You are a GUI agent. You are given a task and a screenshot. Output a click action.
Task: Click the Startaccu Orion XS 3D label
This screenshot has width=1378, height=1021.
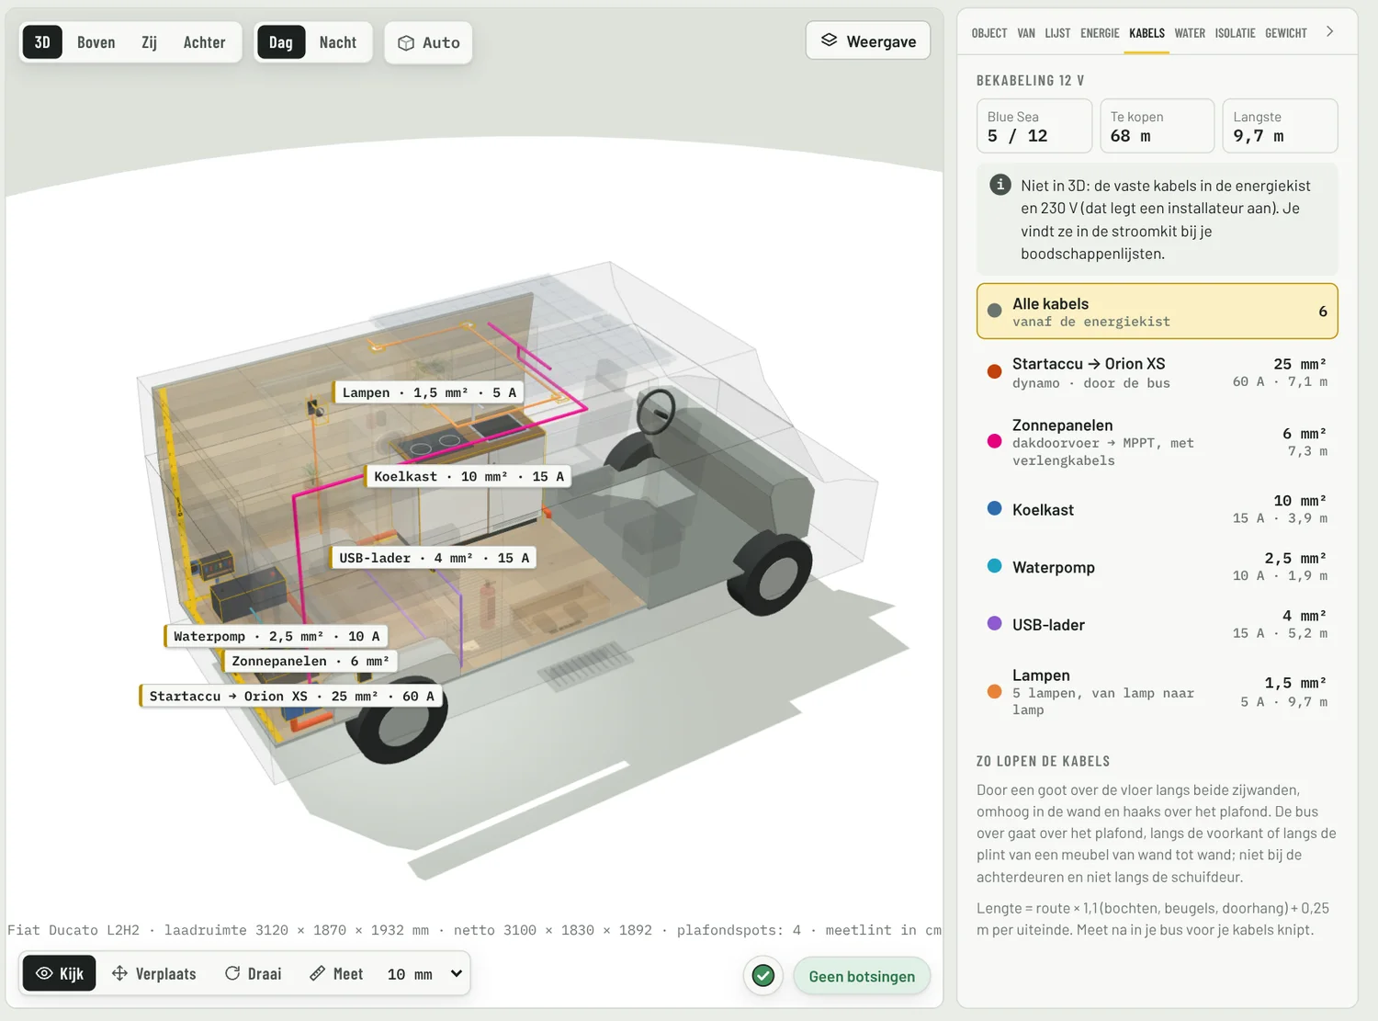pos(291,696)
